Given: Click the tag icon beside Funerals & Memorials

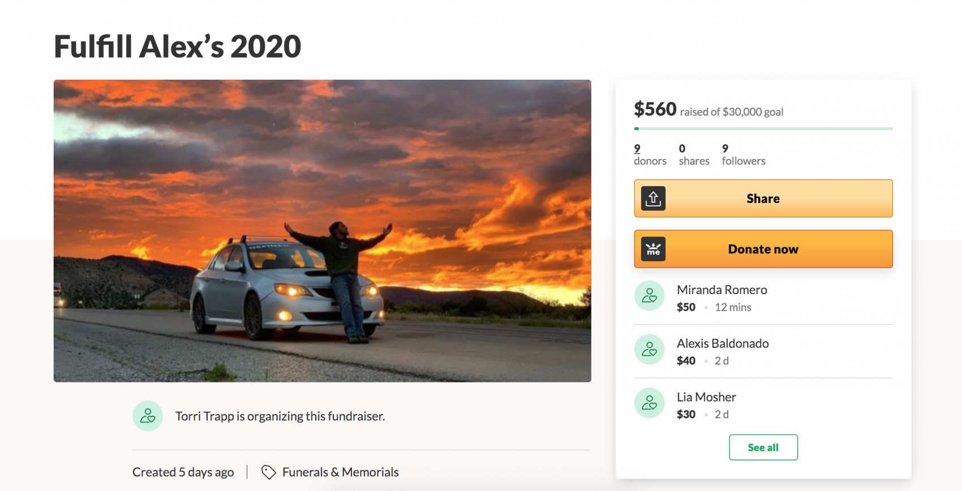Looking at the screenshot, I should click(268, 472).
